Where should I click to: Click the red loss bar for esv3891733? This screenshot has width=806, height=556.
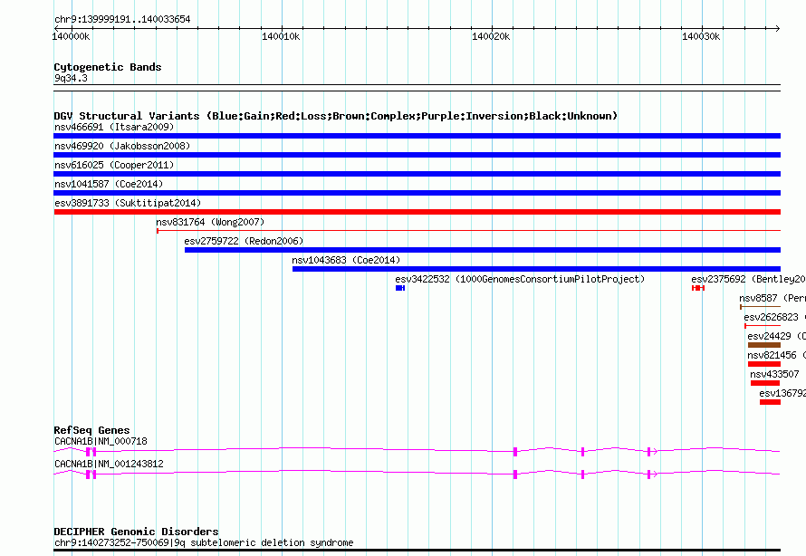[417, 212]
